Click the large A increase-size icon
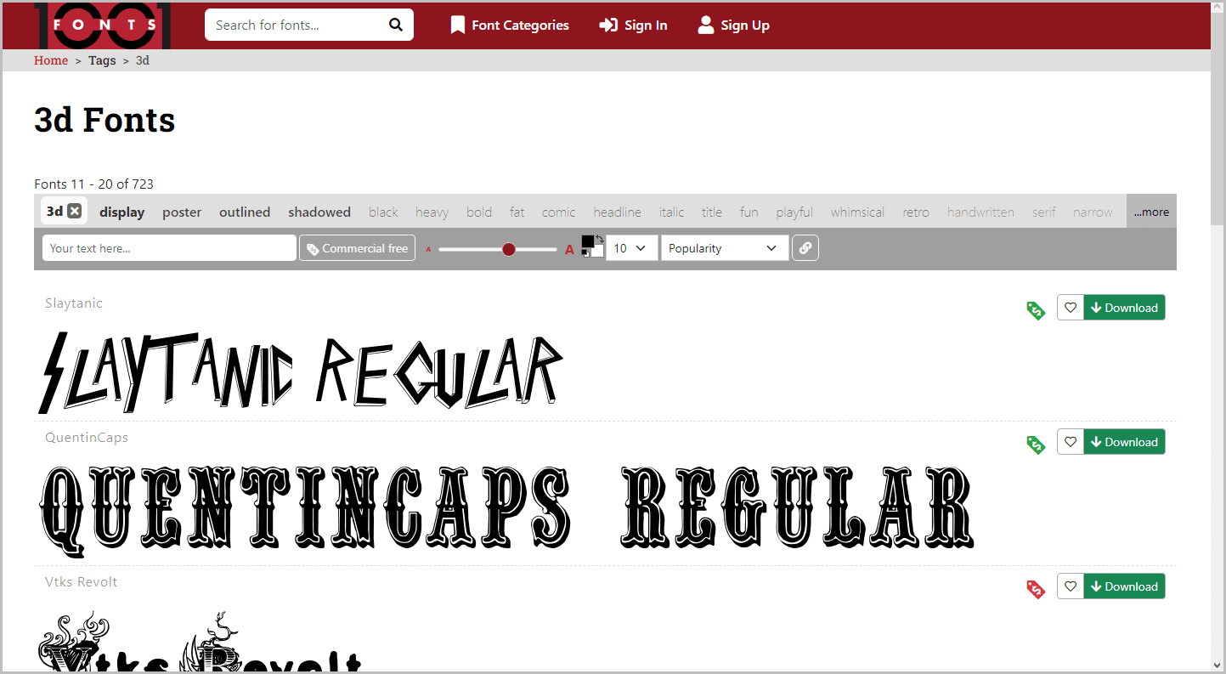 pyautogui.click(x=570, y=249)
